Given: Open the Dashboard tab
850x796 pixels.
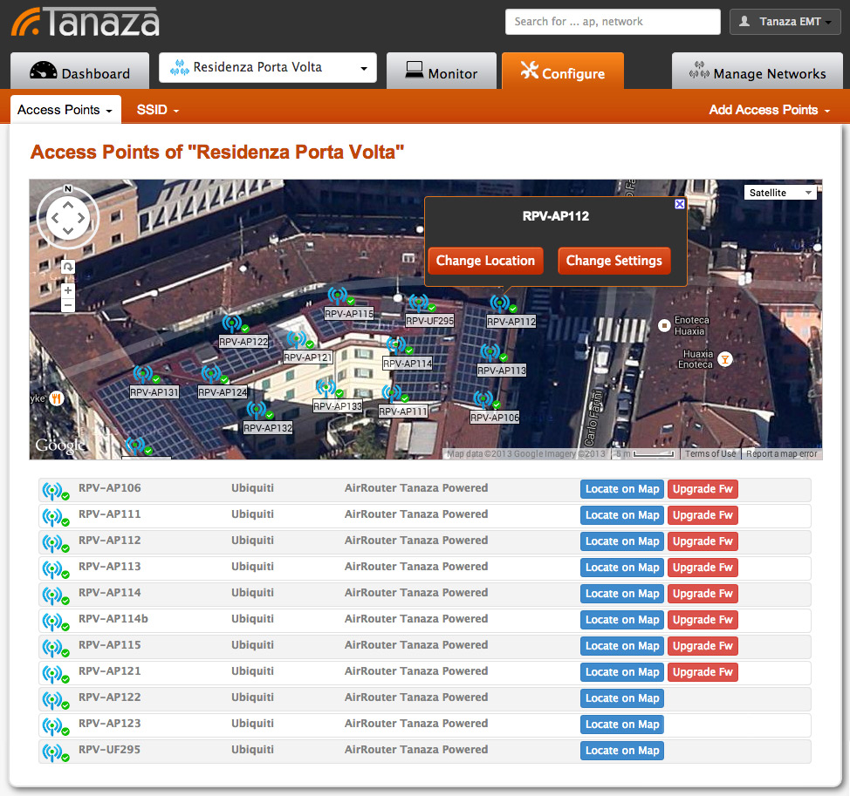Looking at the screenshot, I should click(x=79, y=71).
